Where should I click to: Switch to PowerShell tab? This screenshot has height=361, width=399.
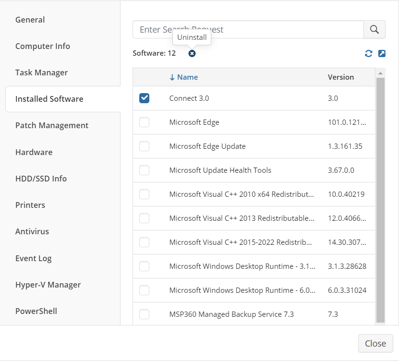[x=36, y=311]
